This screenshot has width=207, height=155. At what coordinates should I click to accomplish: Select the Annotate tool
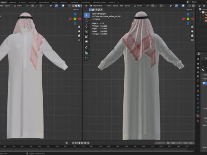(87, 47)
